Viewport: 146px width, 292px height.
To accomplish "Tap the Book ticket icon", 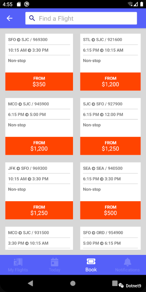I will [x=91, y=262].
